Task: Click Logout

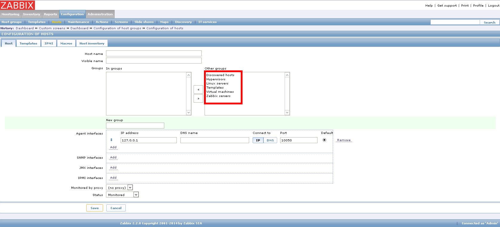Action: click(x=493, y=5)
